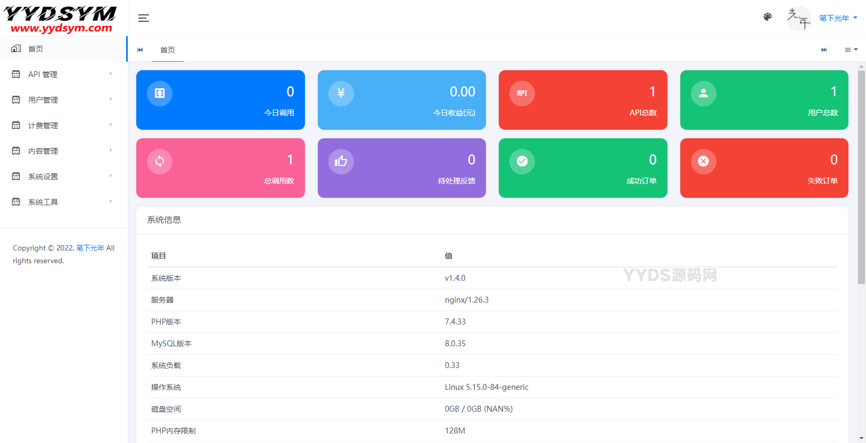Select the 首页 tab
The image size is (866, 443).
(x=168, y=50)
